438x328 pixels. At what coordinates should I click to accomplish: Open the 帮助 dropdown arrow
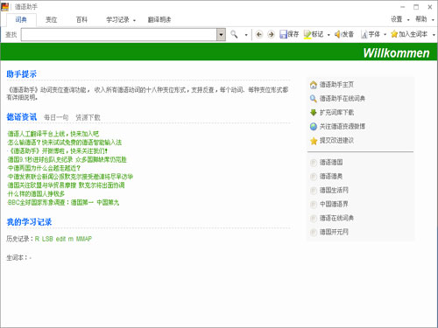(433, 20)
